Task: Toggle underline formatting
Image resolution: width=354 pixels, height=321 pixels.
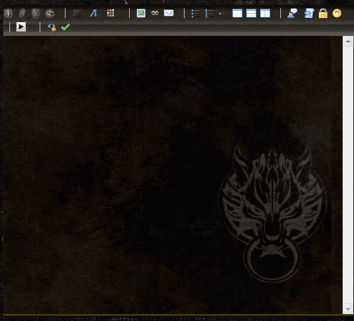Action: pos(36,13)
